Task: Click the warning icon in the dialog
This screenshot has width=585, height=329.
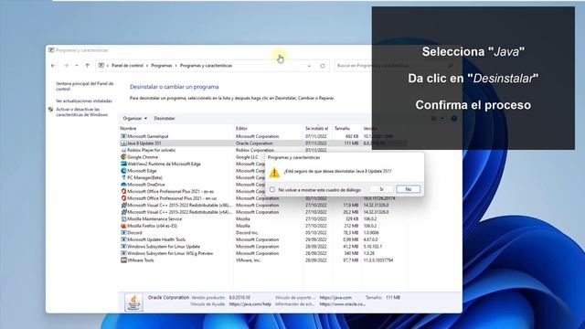Action: [x=274, y=172]
